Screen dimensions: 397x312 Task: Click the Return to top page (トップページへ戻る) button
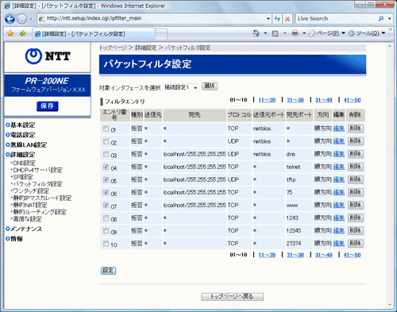point(232,296)
